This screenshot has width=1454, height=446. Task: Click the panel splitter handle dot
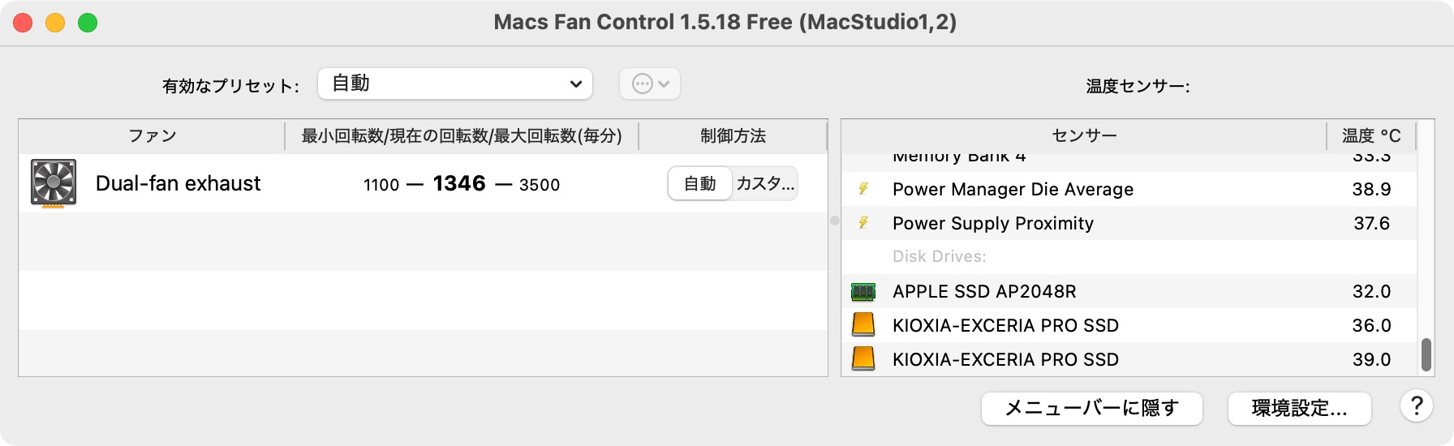pyautogui.click(x=834, y=221)
